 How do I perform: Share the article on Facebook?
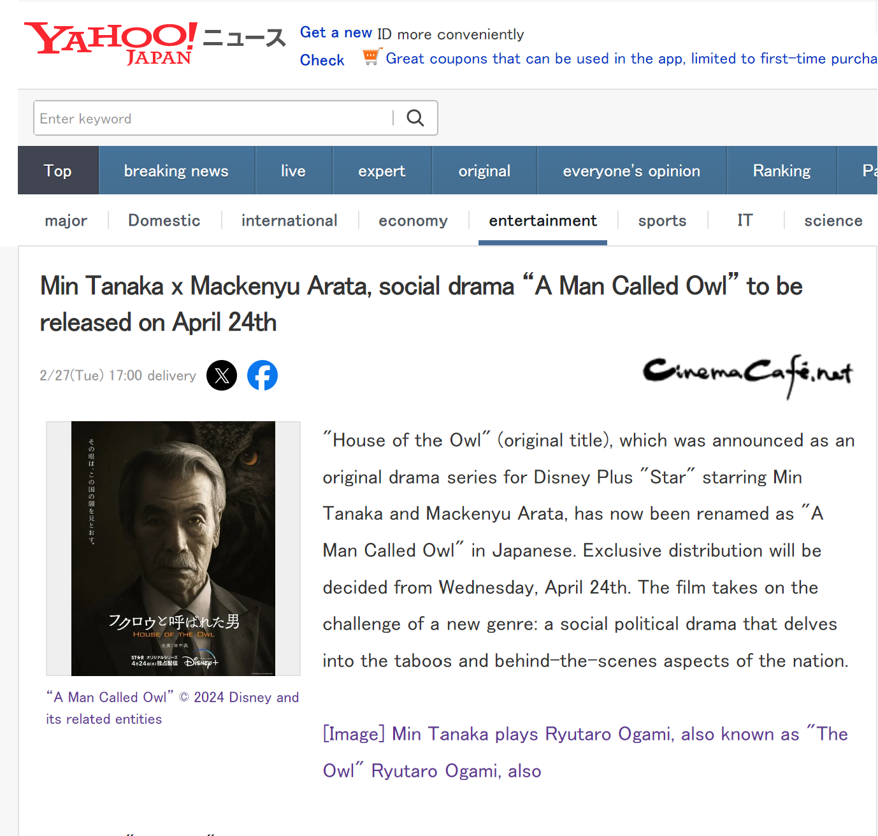[263, 375]
